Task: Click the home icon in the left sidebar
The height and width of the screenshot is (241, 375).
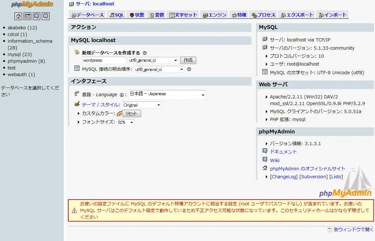Action: point(18,16)
